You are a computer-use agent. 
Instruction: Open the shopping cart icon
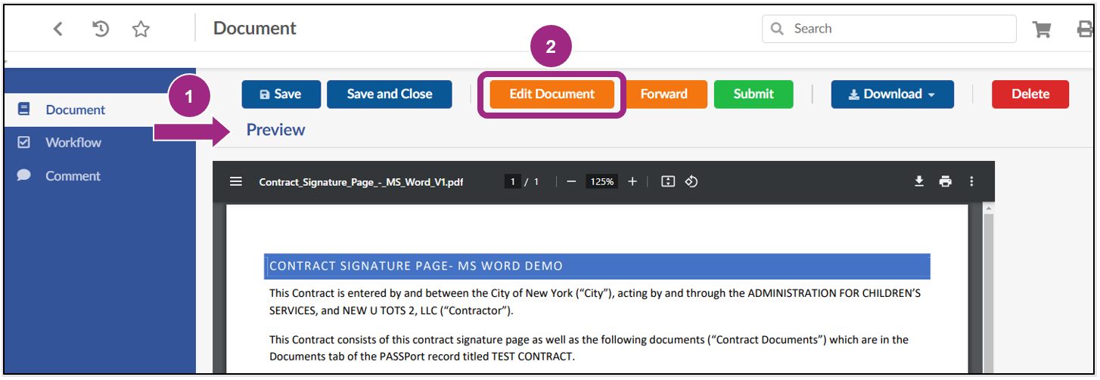click(x=1042, y=29)
